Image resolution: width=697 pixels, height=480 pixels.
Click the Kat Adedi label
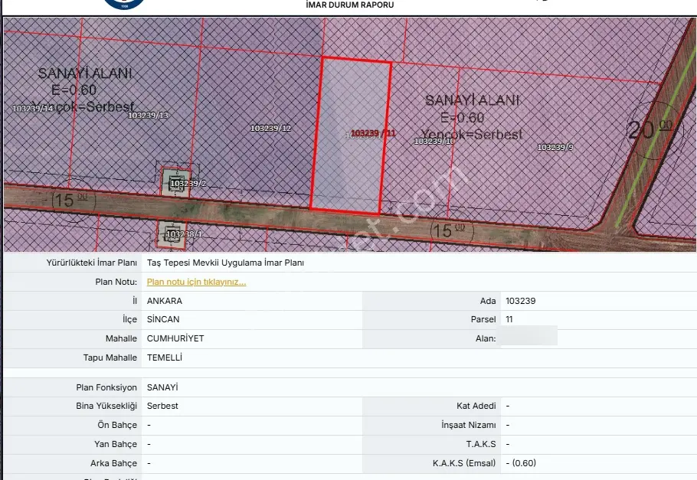click(476, 406)
